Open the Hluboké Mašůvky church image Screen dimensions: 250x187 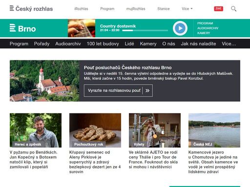pos(44,81)
